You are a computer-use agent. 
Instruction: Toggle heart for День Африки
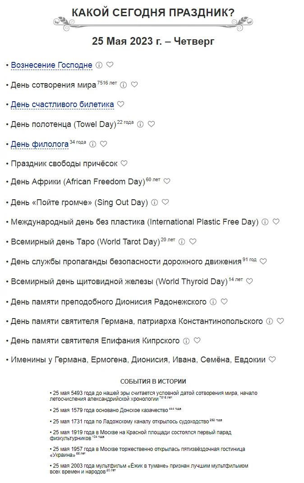[167, 181]
